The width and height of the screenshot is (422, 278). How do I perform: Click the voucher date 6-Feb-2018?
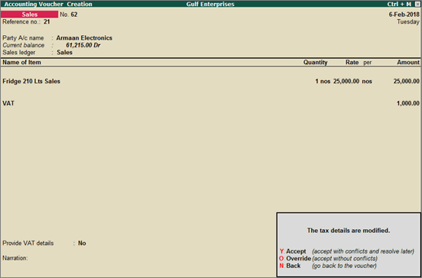404,15
